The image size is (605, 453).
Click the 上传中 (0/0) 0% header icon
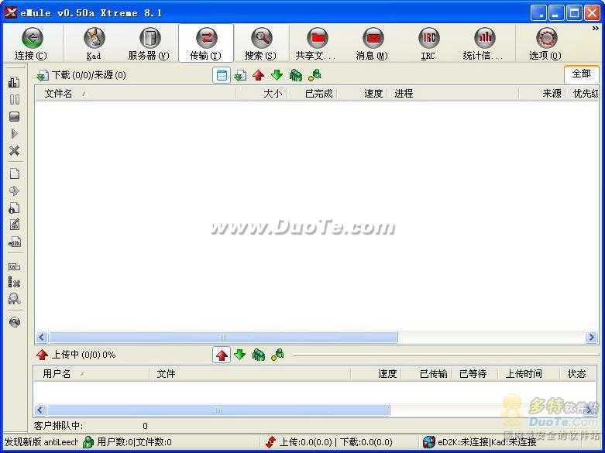point(42,355)
